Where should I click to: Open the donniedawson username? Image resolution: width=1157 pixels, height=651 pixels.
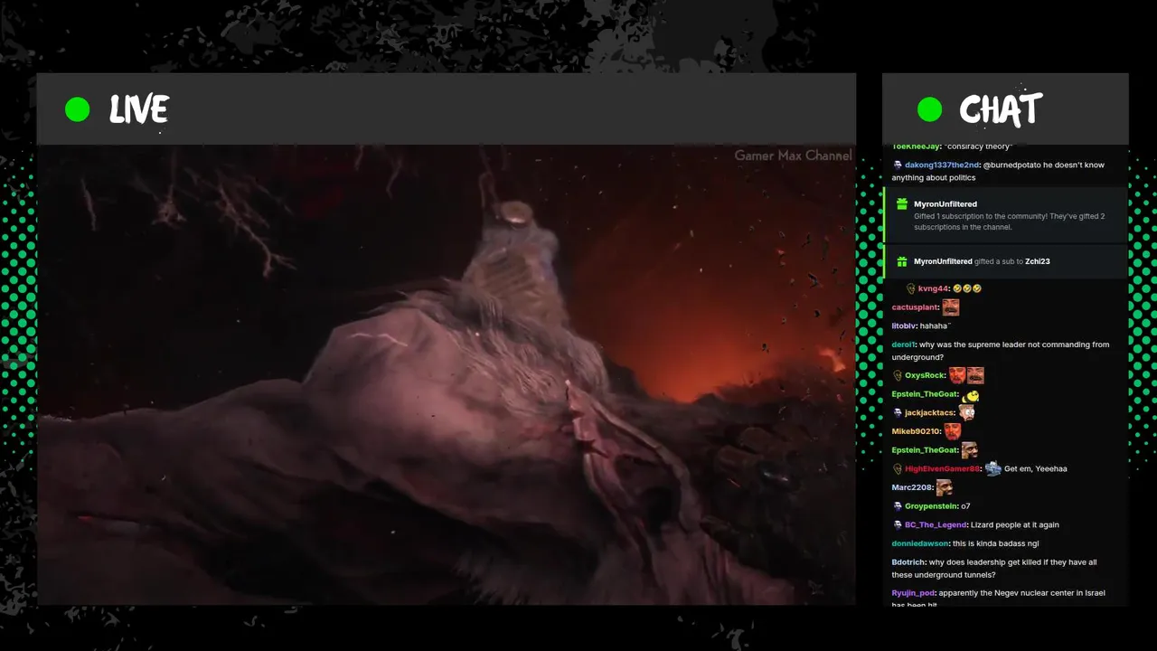[920, 543]
